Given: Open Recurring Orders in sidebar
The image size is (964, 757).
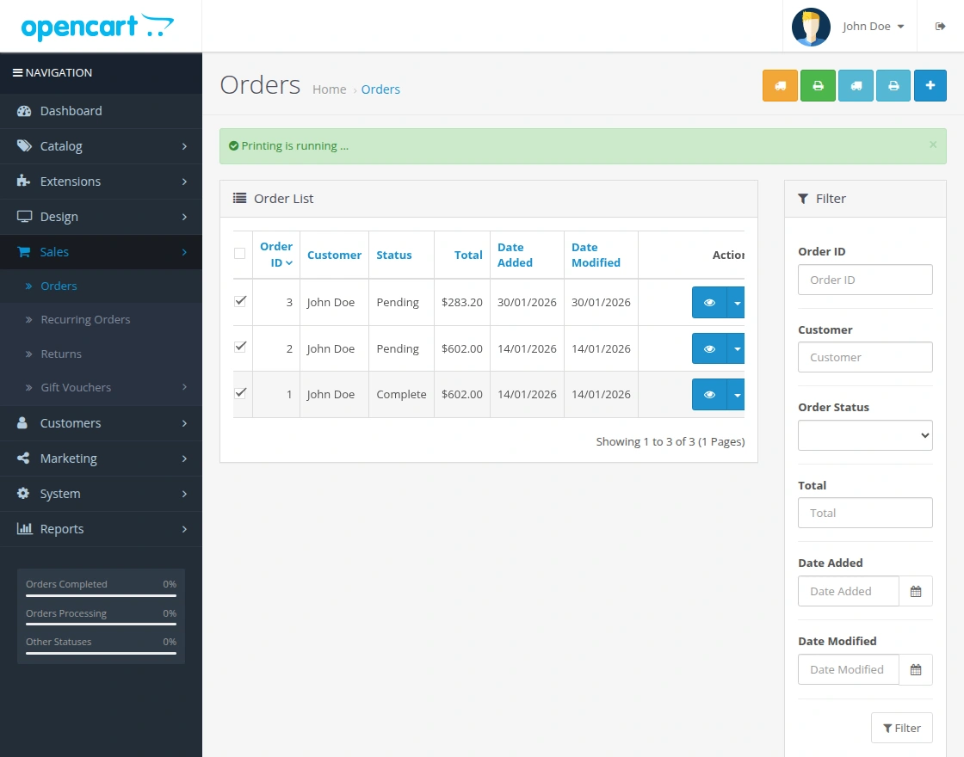Looking at the screenshot, I should pyautogui.click(x=101, y=319).
